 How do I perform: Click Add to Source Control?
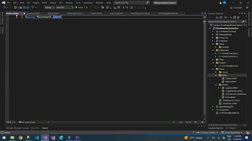tap(205, 132)
